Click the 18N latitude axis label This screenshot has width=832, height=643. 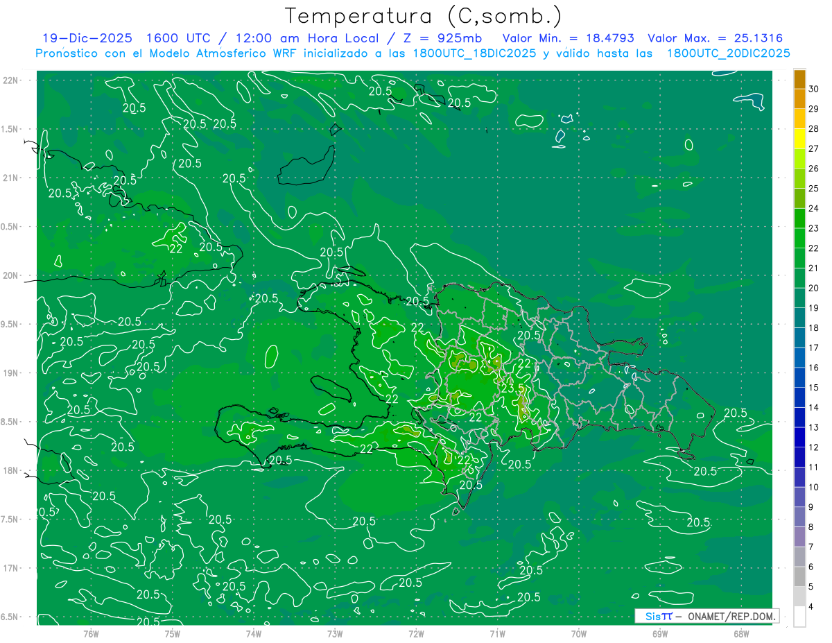11,470
